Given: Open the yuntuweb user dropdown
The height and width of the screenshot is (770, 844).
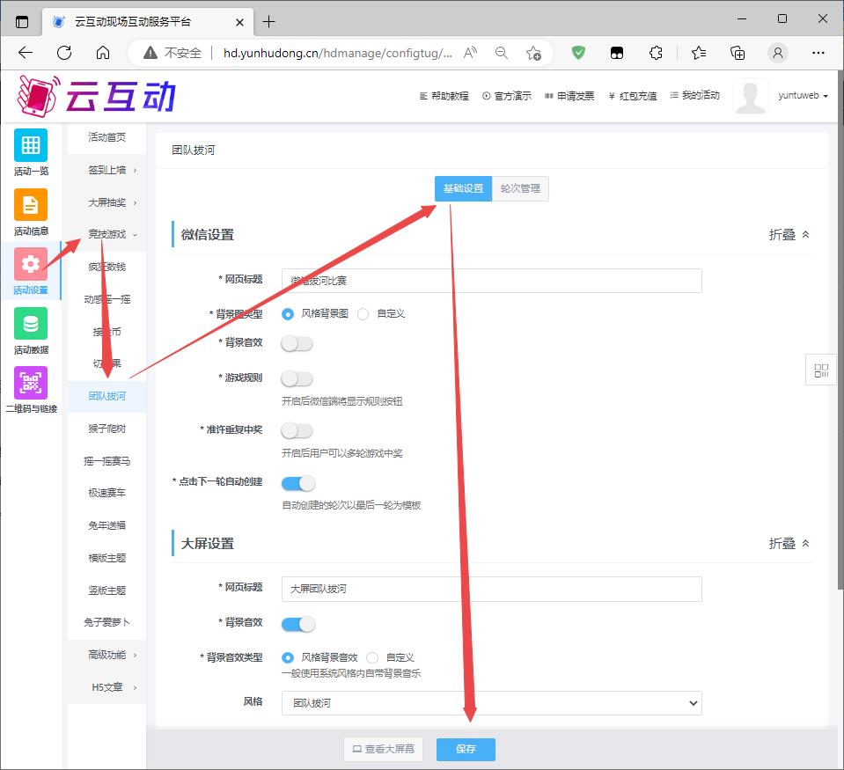Looking at the screenshot, I should point(803,95).
